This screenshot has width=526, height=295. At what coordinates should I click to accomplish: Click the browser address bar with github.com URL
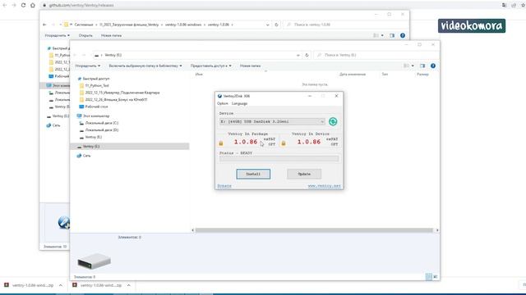(269, 5)
